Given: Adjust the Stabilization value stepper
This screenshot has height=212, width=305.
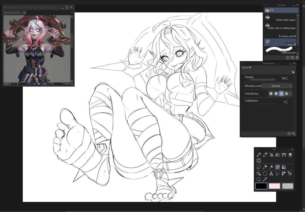Looking at the screenshot, I should pyautogui.click(x=287, y=102).
